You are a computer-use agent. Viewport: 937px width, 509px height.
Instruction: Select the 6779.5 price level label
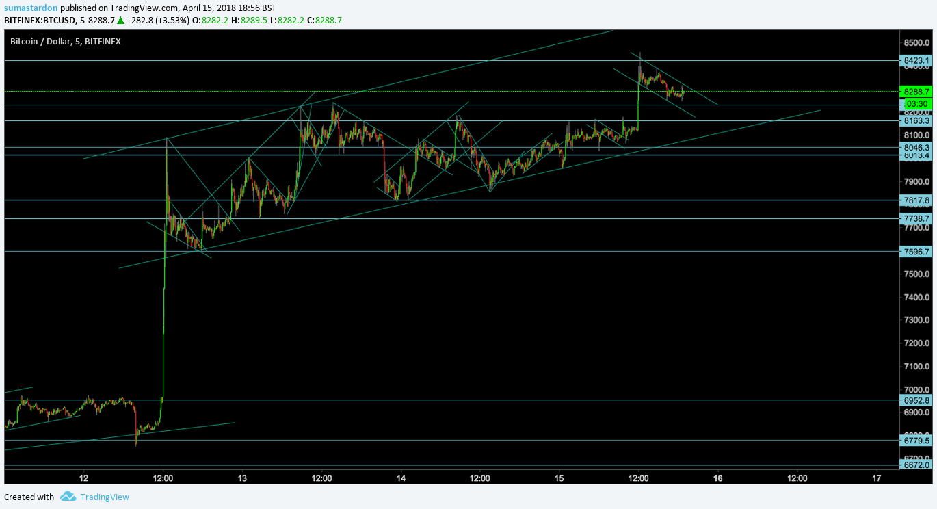click(917, 441)
